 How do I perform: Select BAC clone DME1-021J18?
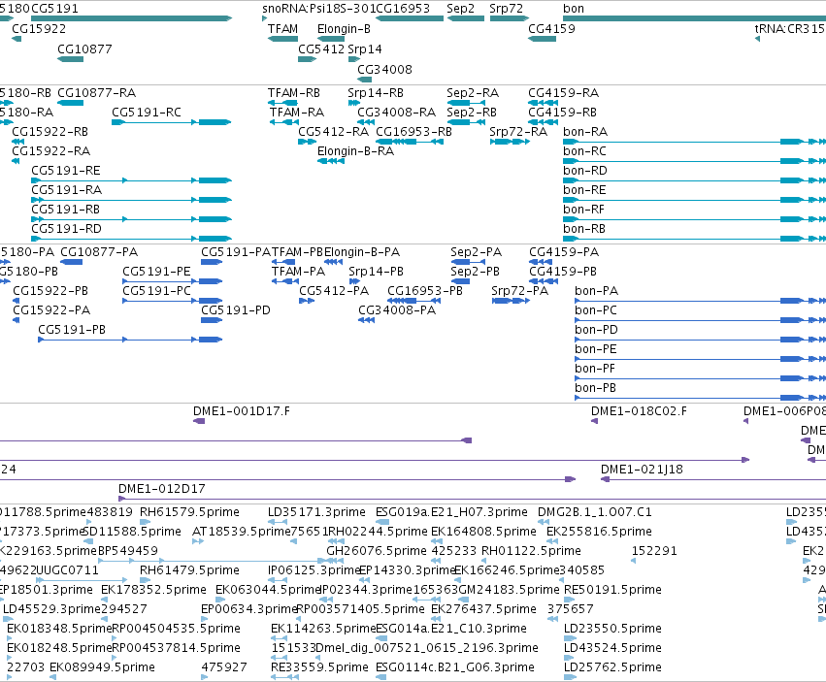(642, 470)
